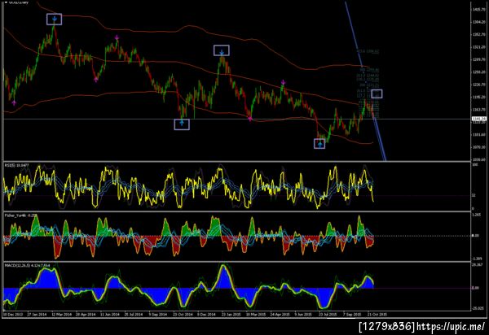489x335 pixels.
Task: Click the 23 Jan 2015 date label
Action: (x=231, y=314)
